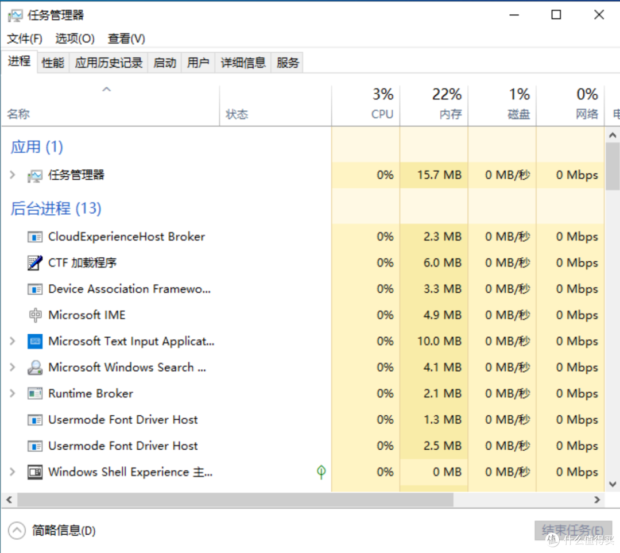Select the Runtime Broker row name
Image resolution: width=620 pixels, height=553 pixels.
[91, 393]
